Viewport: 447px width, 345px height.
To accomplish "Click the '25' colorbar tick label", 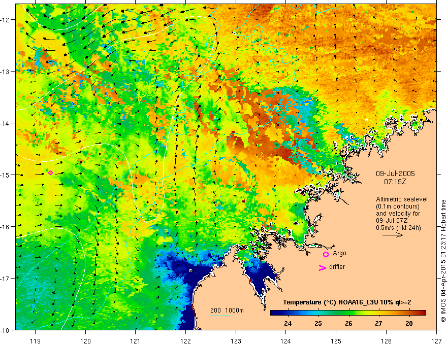I will coord(318,323).
